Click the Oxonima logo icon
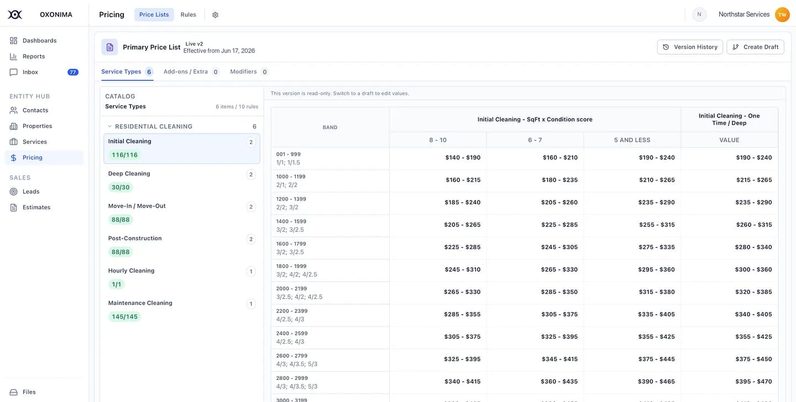796x402 pixels. (x=15, y=14)
